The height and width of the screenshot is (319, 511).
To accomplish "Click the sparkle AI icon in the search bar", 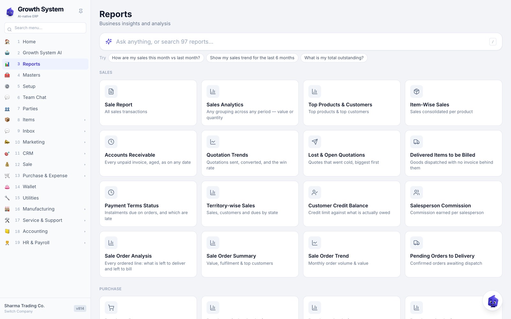I will [109, 41].
